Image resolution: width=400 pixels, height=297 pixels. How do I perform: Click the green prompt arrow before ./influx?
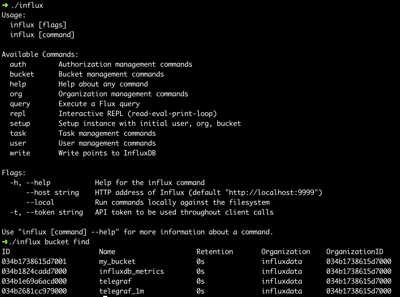click(5, 5)
